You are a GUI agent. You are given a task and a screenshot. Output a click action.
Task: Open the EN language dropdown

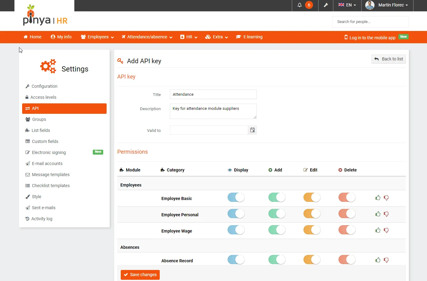tap(347, 5)
